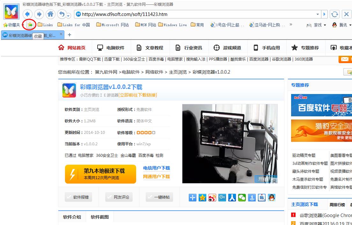Open the 电脑软件 navigation item

pyautogui.click(x=111, y=48)
